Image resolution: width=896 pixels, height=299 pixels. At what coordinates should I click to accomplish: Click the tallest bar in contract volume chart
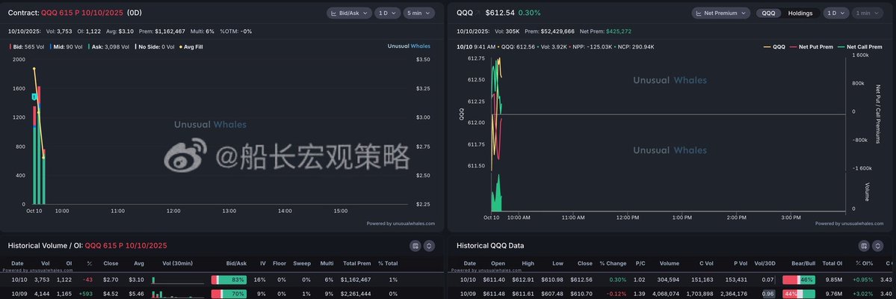(x=39, y=145)
